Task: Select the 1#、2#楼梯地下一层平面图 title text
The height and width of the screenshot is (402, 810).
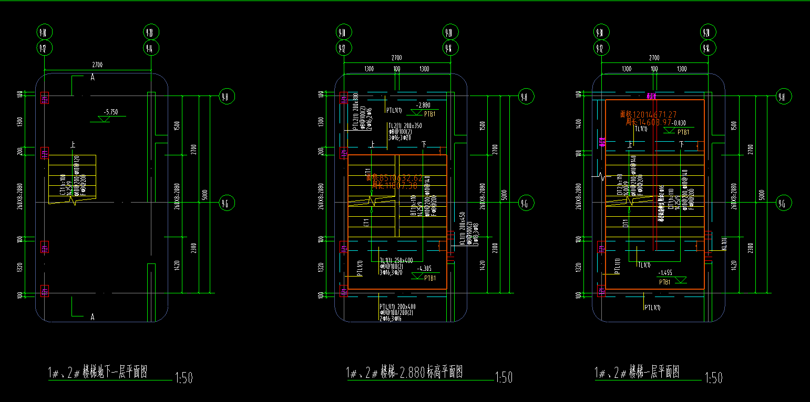Action: click(x=98, y=373)
